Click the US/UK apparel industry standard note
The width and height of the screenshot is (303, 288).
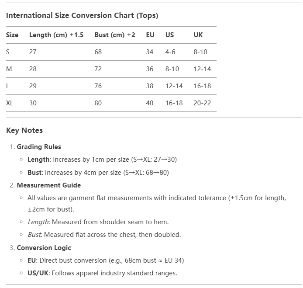[x=102, y=273]
